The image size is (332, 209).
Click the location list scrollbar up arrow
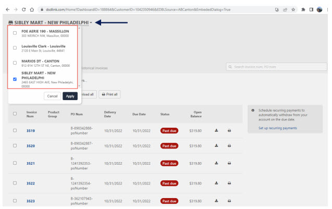pos(79,28)
